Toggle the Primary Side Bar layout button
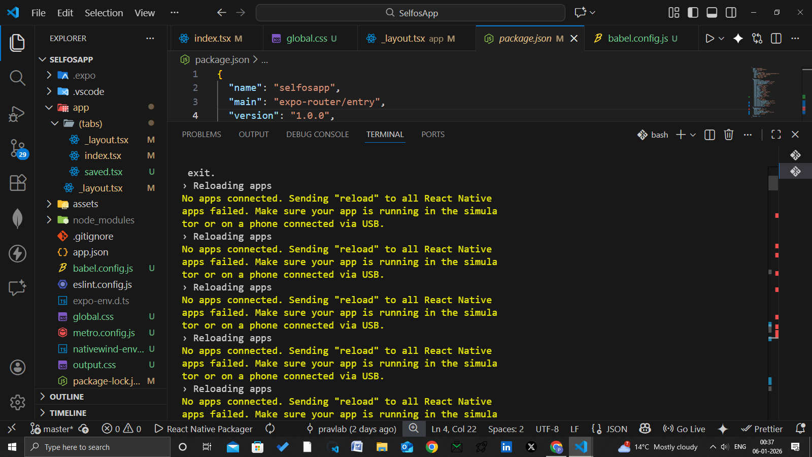This screenshot has width=812, height=457. pos(693,13)
